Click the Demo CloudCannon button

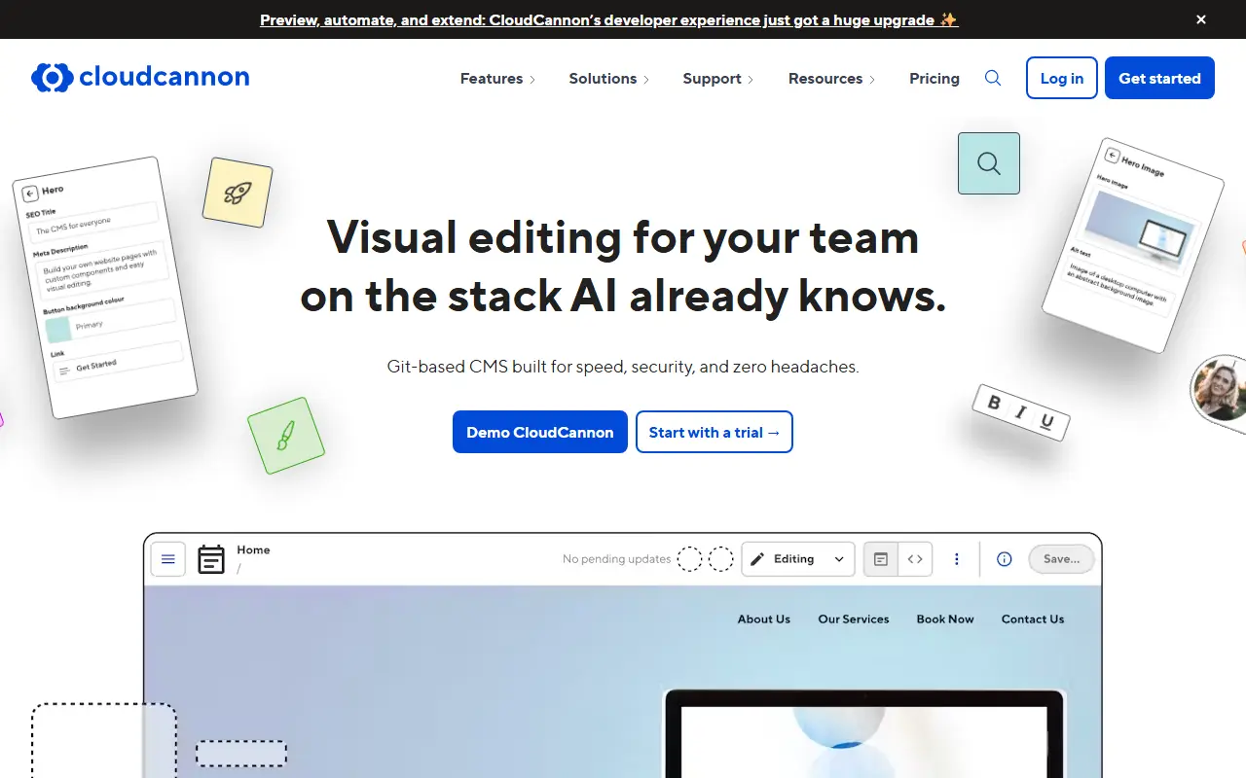tap(540, 432)
